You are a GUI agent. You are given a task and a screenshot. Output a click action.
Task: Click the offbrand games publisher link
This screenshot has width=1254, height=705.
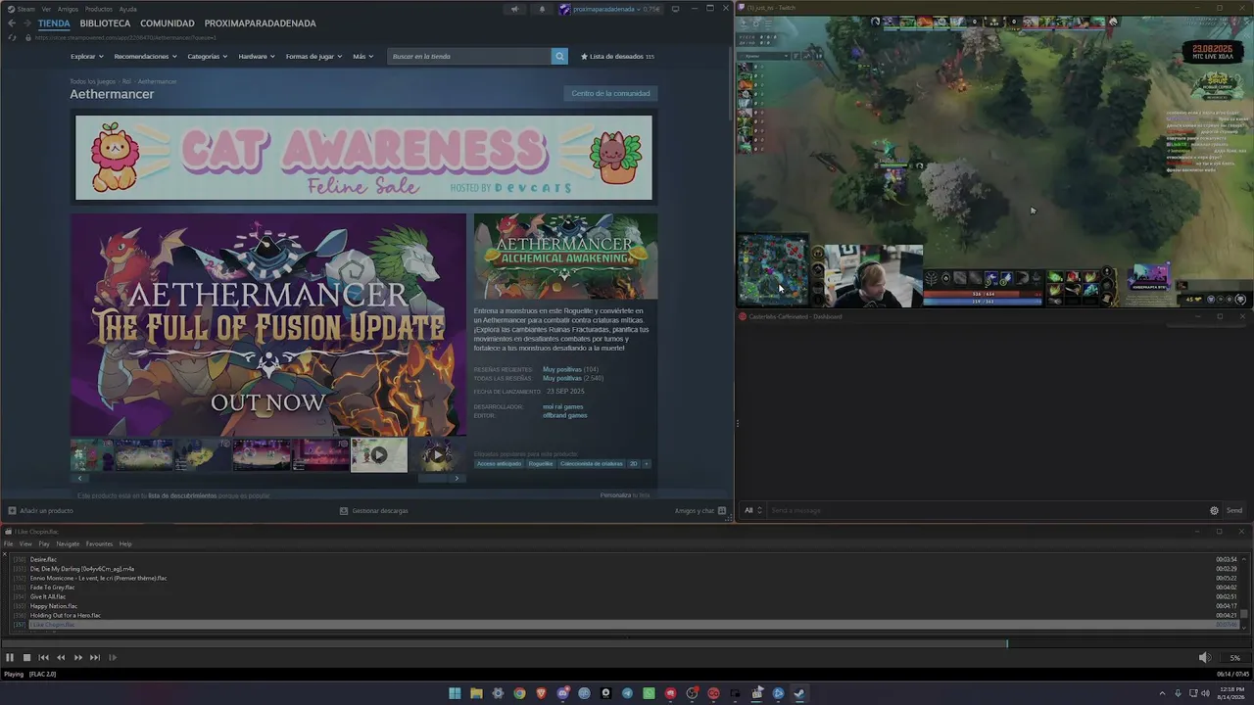[x=564, y=416]
